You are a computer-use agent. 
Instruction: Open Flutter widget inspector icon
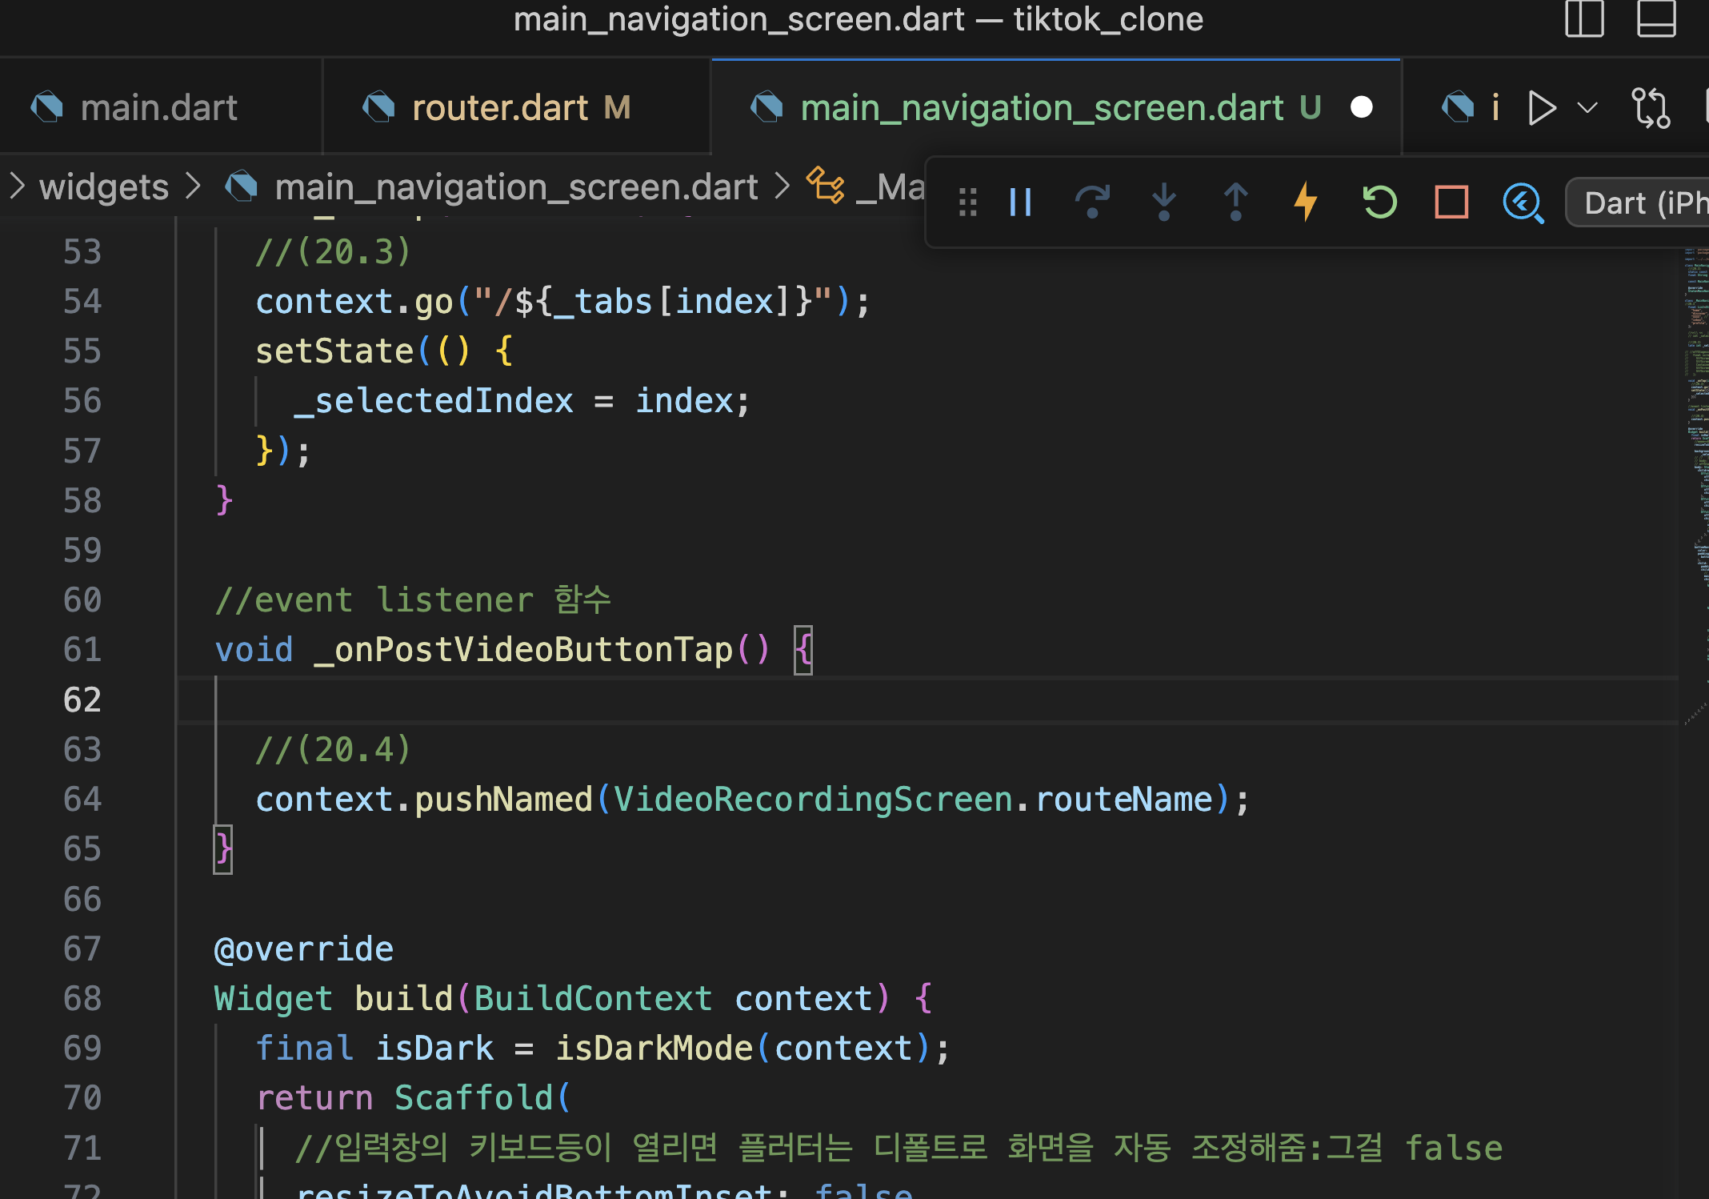point(1523,203)
